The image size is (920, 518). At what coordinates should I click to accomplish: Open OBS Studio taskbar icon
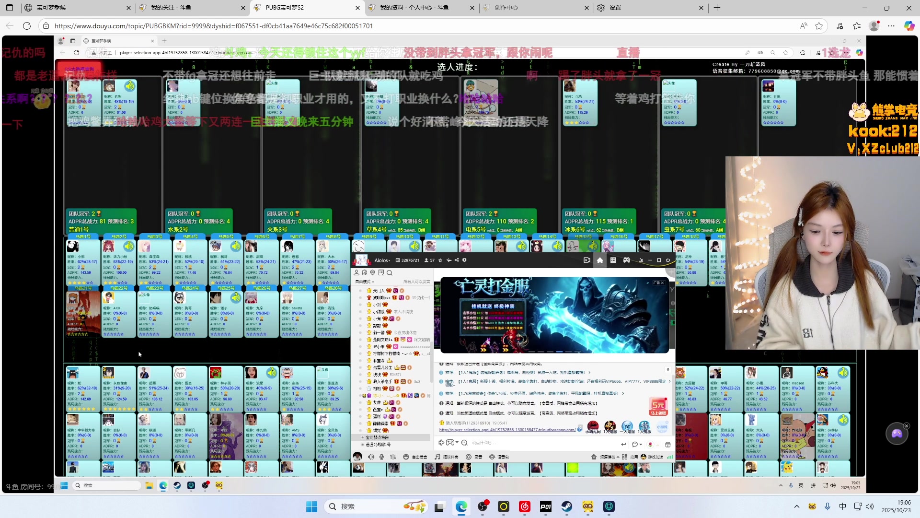click(483, 506)
